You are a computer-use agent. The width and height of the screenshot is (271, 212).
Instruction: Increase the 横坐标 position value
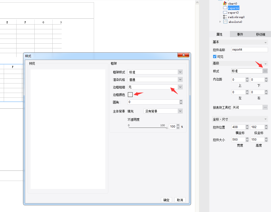click(247, 126)
